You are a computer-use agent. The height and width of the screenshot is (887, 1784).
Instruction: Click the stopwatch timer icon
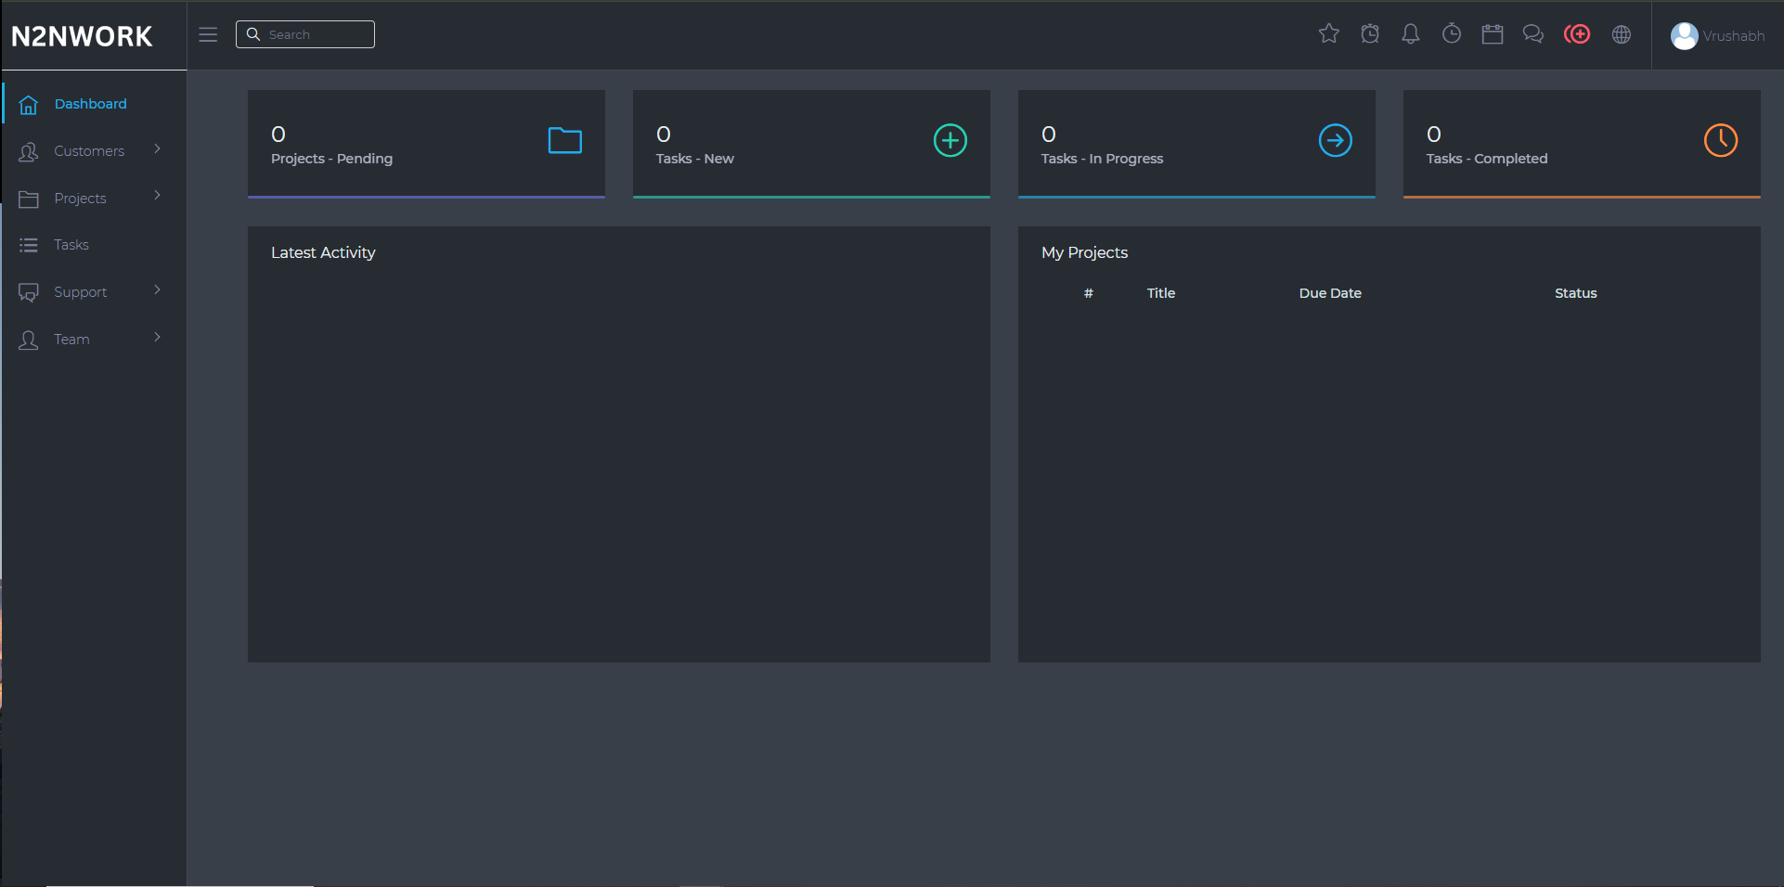[x=1451, y=34]
